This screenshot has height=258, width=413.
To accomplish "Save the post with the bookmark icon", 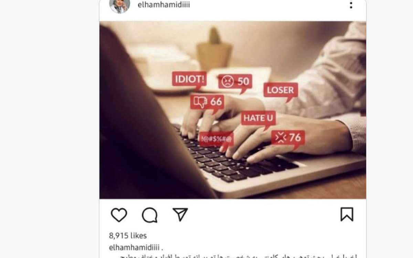I will [x=347, y=214].
